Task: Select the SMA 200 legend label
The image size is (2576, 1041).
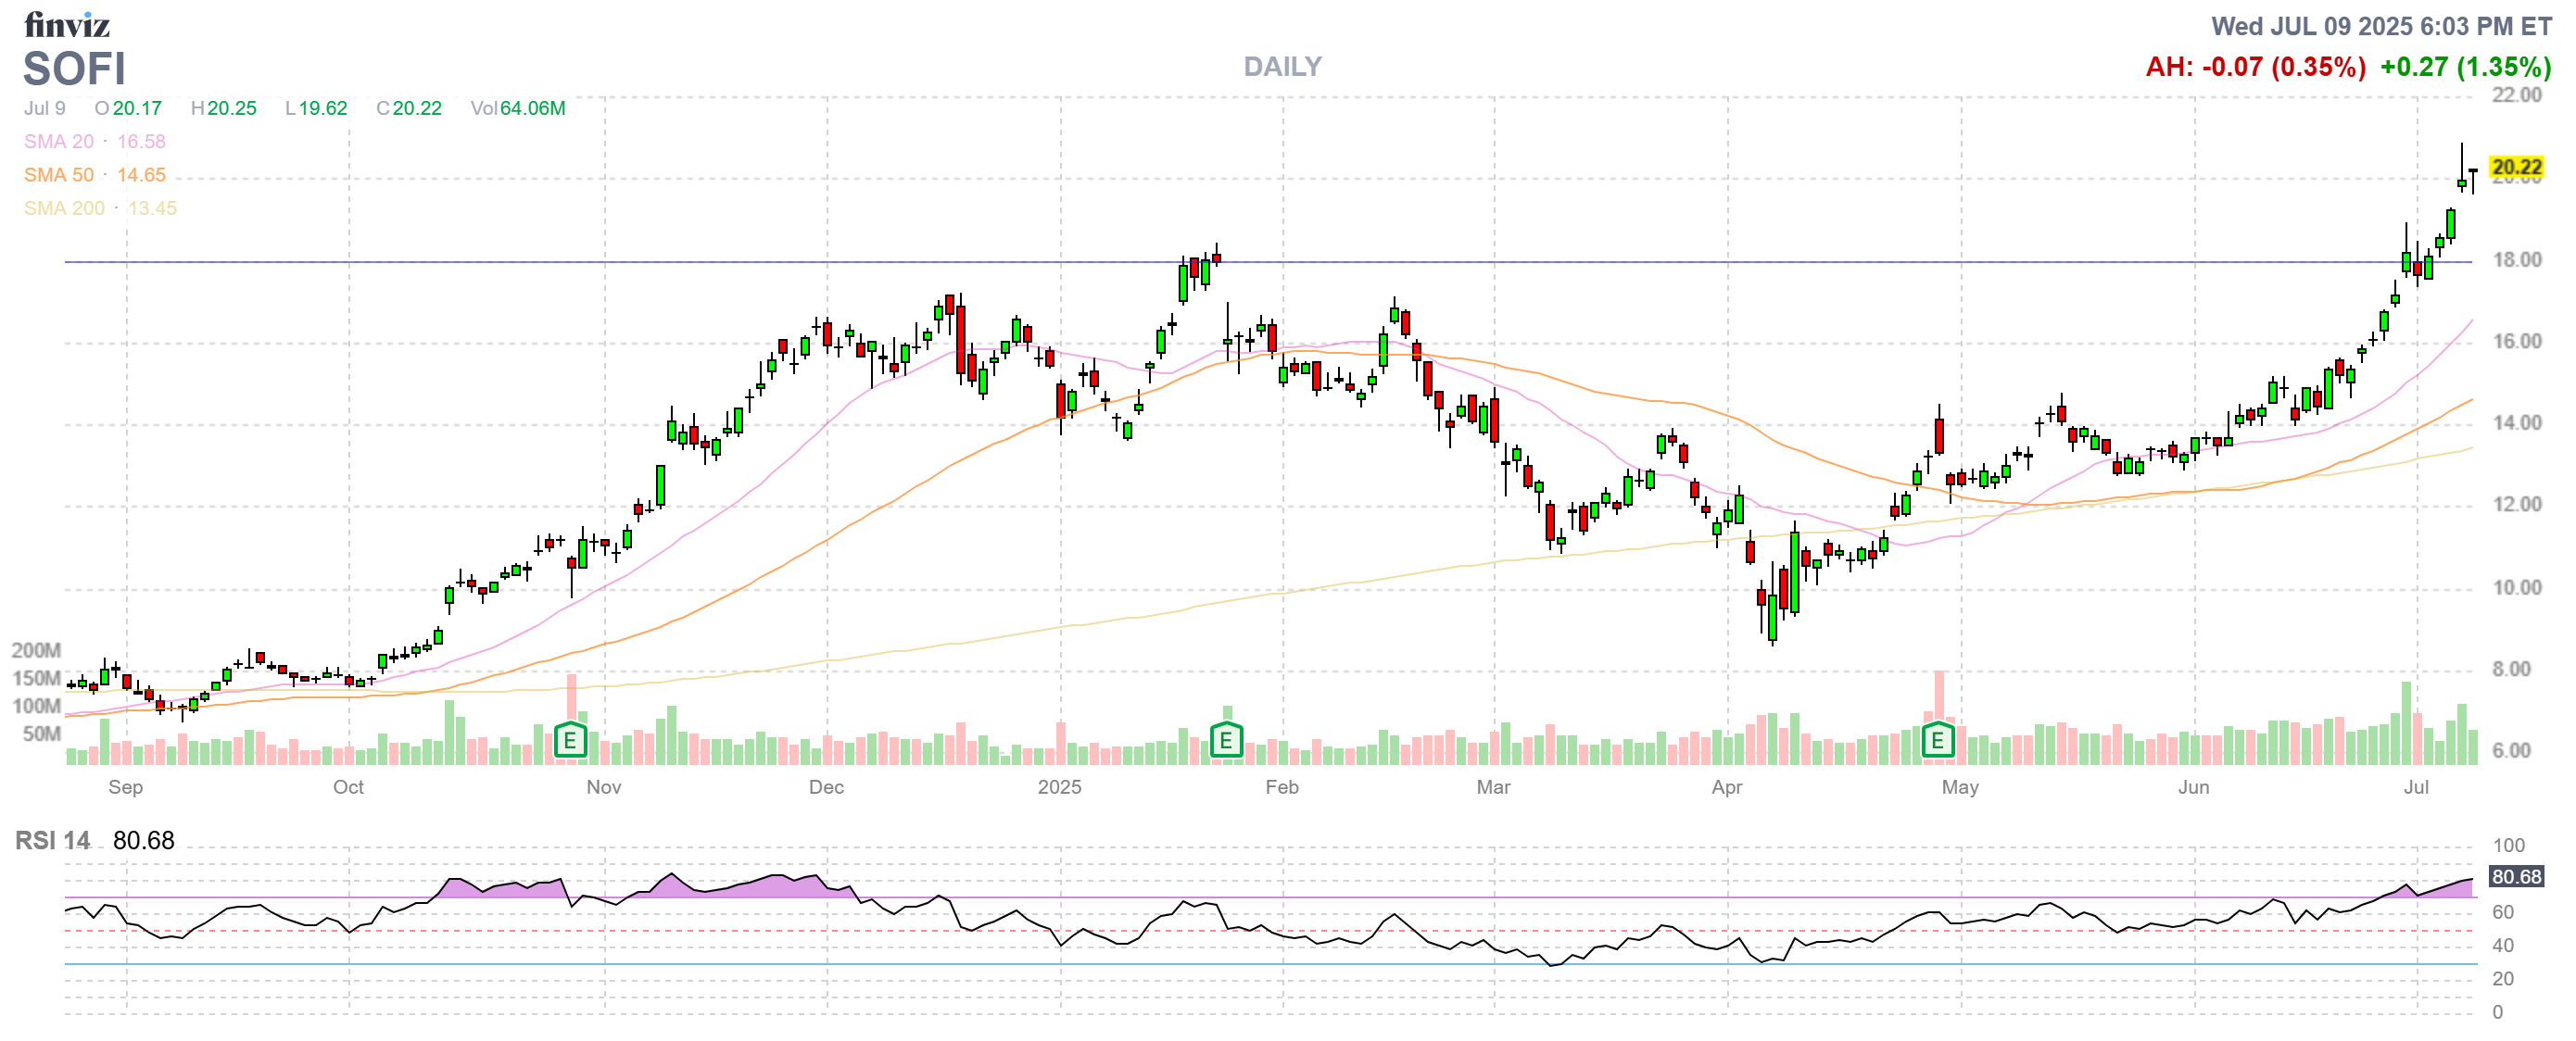Action: [x=64, y=207]
